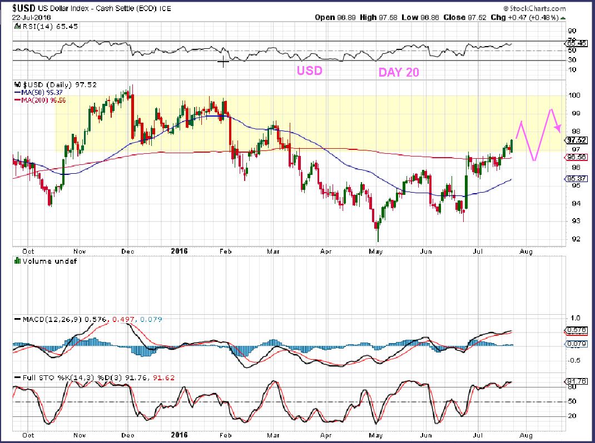595x443 pixels.
Task: Click the volume bars icon beside Volume undef
Action: (x=17, y=261)
